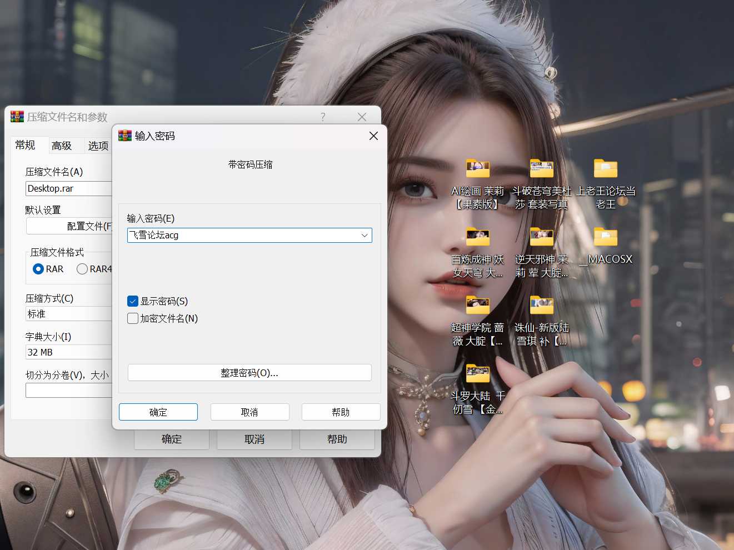734x550 pixels.
Task: Select the RAR format radio button
Action: coord(38,269)
